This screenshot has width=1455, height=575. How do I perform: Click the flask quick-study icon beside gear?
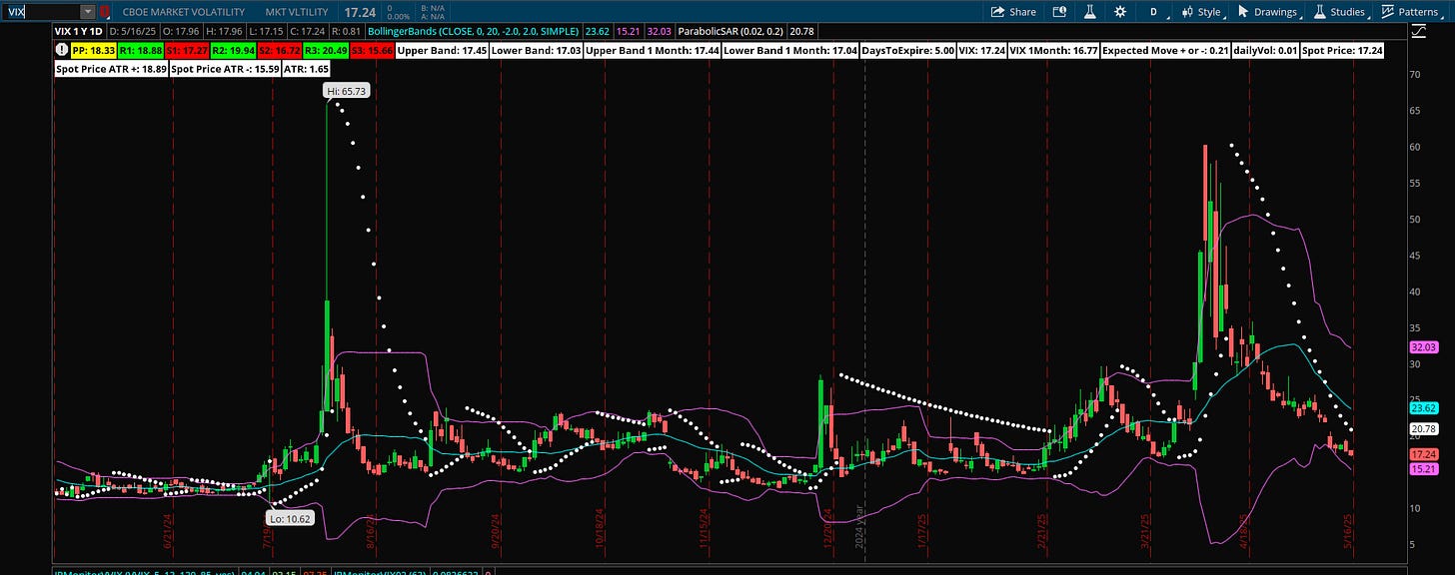coord(1090,12)
